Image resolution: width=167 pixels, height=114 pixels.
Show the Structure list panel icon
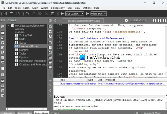tap(3, 27)
